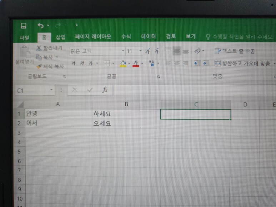Select column A header
Screen dimensions: 276x207
point(58,104)
